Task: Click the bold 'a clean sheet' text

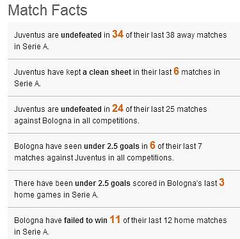Action: click(107, 72)
